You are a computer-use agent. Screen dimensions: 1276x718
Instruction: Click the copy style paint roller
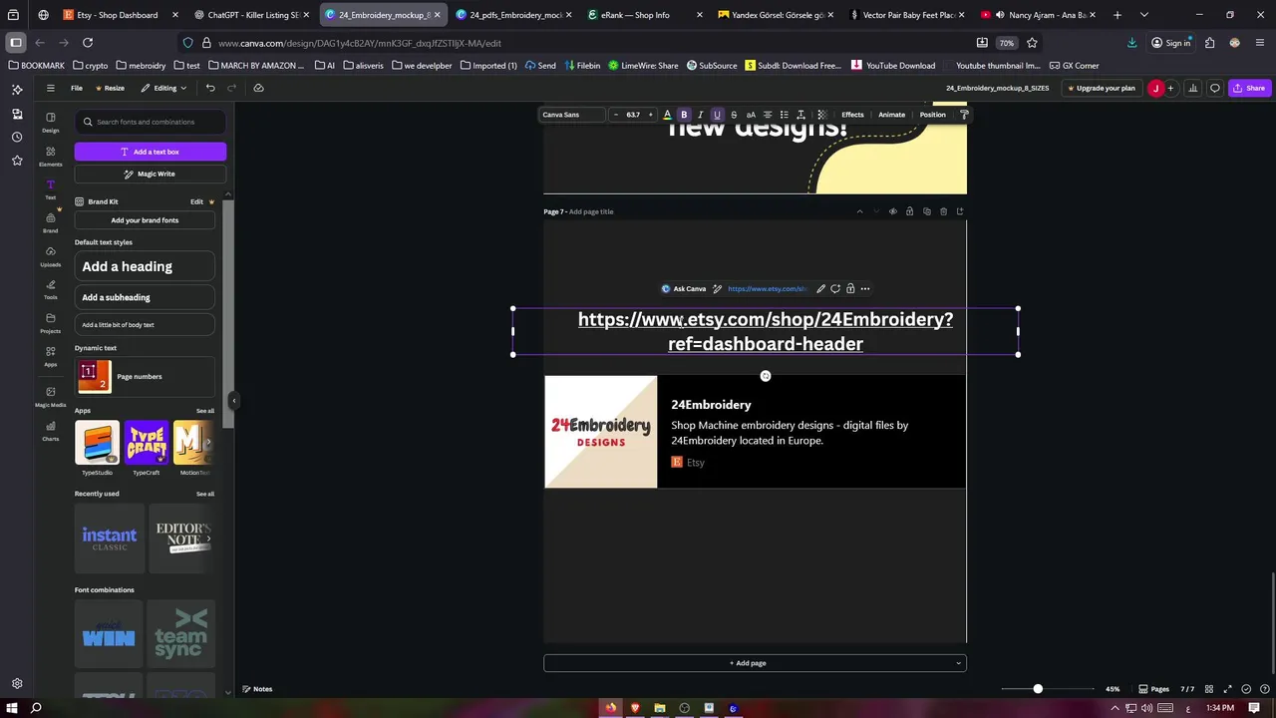coord(964,115)
